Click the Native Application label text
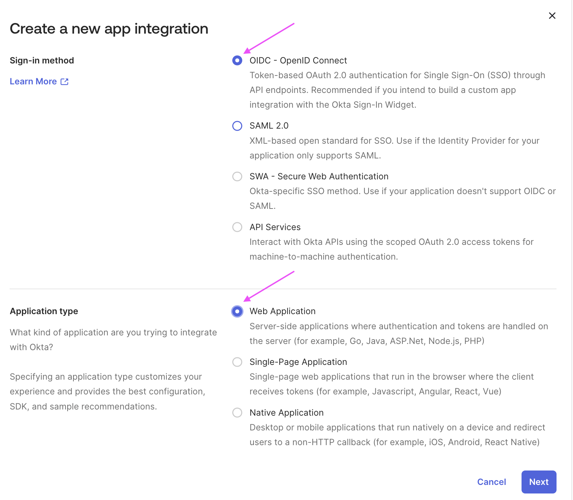The height and width of the screenshot is (500, 573). (x=286, y=413)
